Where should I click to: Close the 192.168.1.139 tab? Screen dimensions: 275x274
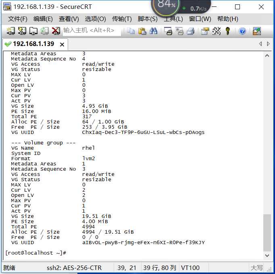(62, 44)
